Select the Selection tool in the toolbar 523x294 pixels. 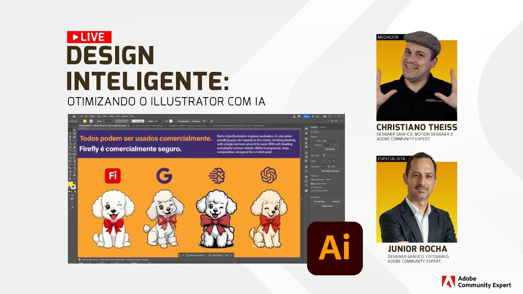pyautogui.click(x=70, y=130)
